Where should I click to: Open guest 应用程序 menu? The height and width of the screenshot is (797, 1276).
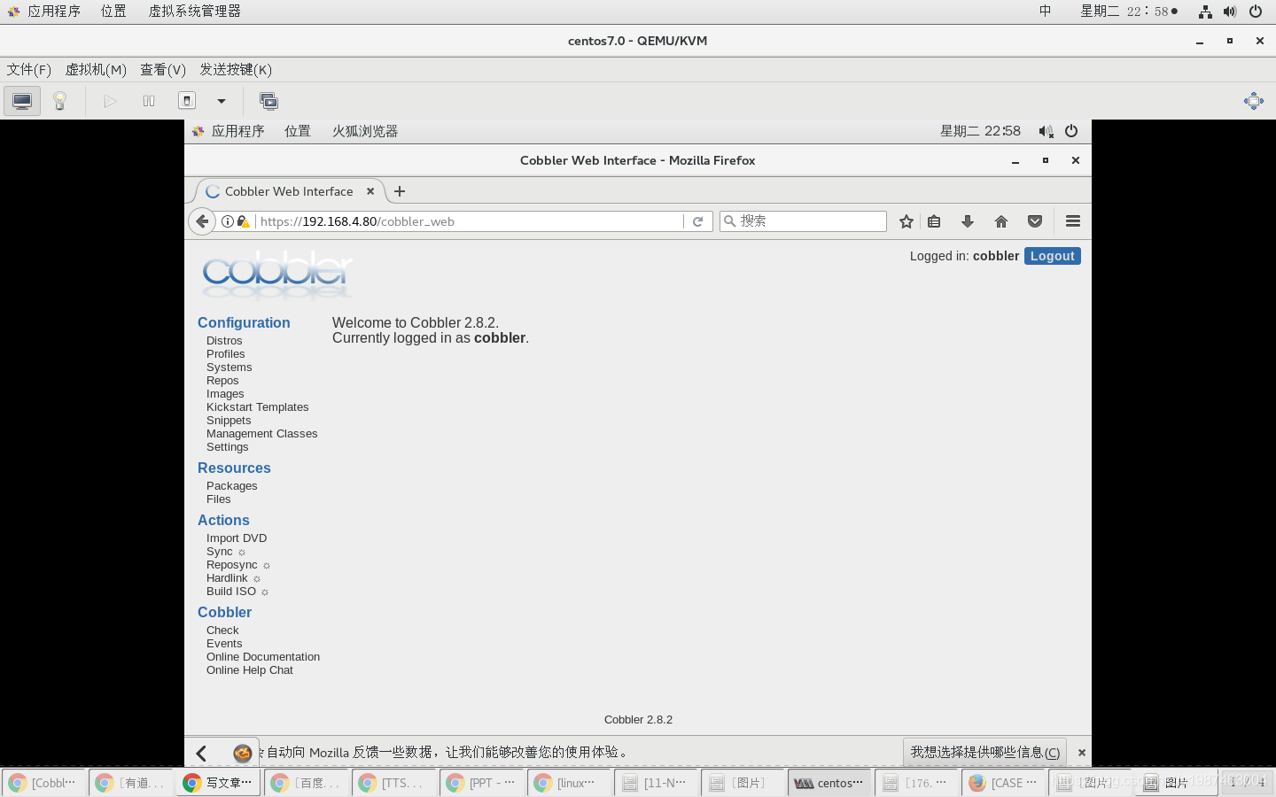pyautogui.click(x=237, y=131)
